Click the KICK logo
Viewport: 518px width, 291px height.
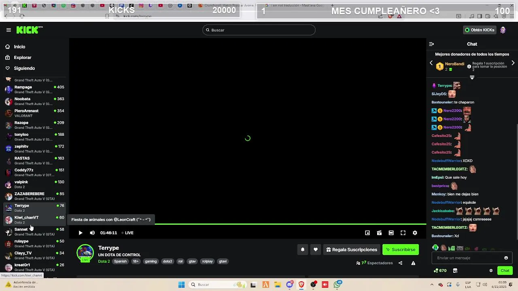(30, 30)
